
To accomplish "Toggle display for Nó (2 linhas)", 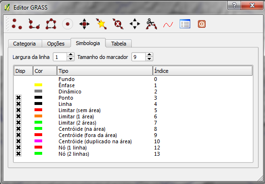I will tap(18, 154).
